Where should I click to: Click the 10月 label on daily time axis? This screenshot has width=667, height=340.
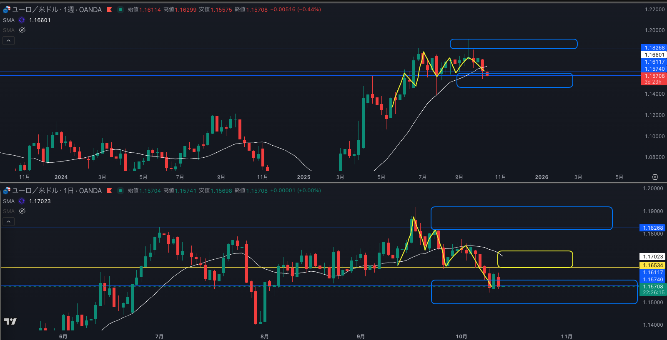click(x=461, y=337)
